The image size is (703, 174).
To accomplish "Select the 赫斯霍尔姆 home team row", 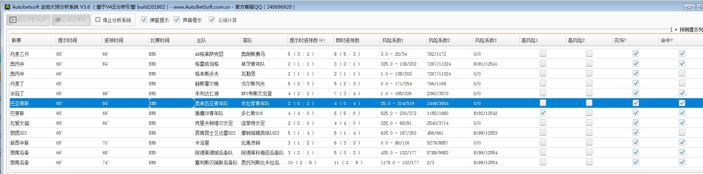I will click(207, 84).
